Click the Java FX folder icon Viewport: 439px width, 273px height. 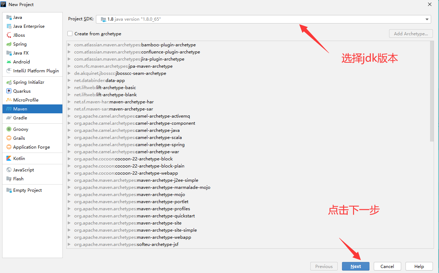(9, 53)
